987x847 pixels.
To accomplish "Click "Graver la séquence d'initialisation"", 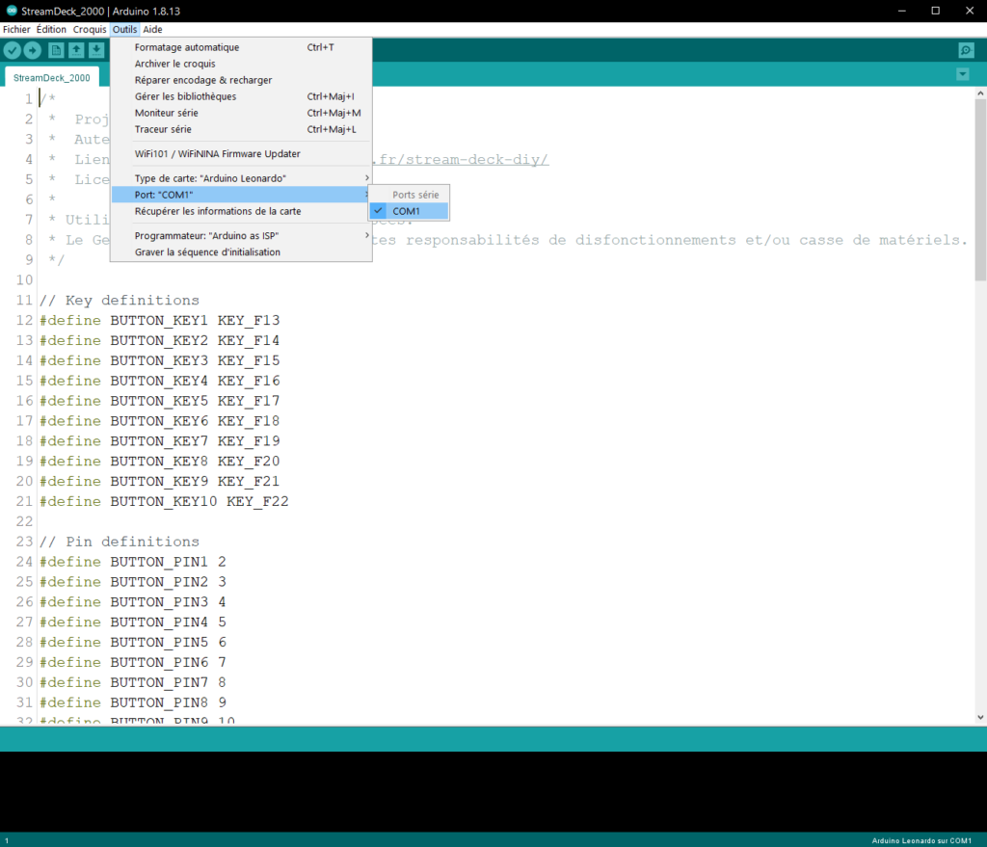I will click(207, 251).
